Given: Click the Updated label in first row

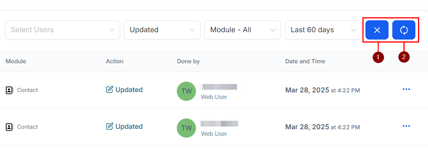Looking at the screenshot, I should click(x=129, y=90).
